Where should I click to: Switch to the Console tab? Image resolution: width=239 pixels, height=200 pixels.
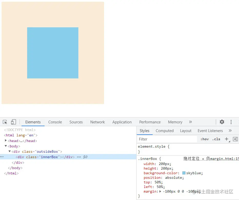coord(55,122)
